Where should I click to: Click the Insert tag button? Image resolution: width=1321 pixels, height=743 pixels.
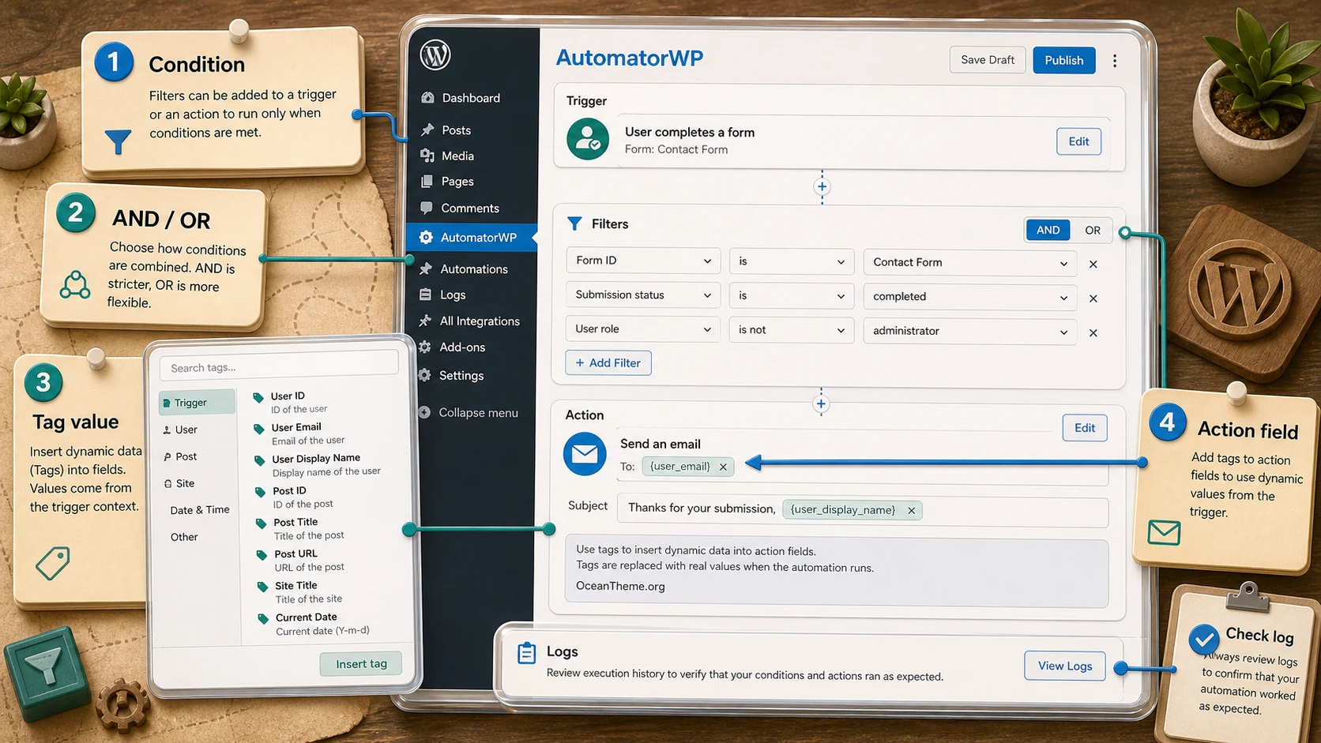(x=361, y=664)
